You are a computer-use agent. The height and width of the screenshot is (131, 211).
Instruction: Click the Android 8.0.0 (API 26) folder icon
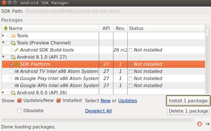[x=13, y=93]
